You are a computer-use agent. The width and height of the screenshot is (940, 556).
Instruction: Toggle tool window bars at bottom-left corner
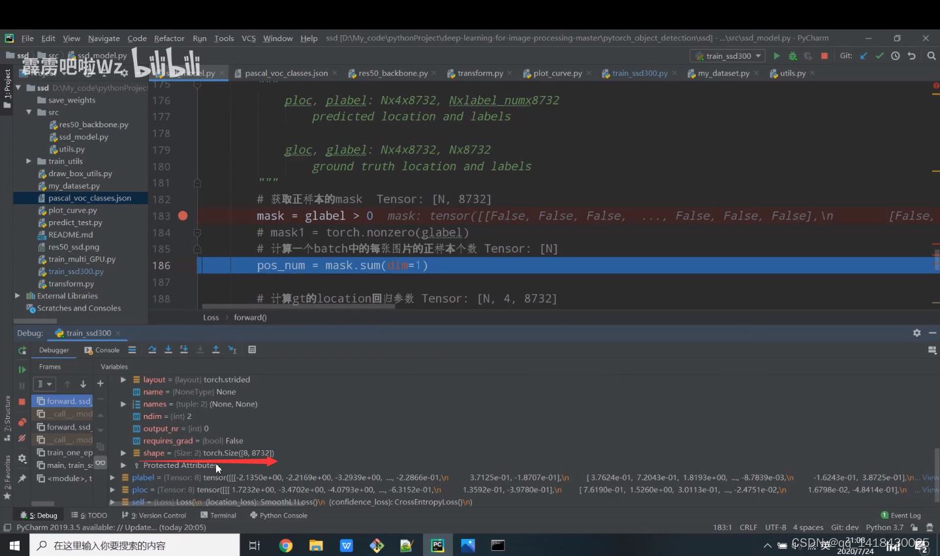(x=7, y=527)
